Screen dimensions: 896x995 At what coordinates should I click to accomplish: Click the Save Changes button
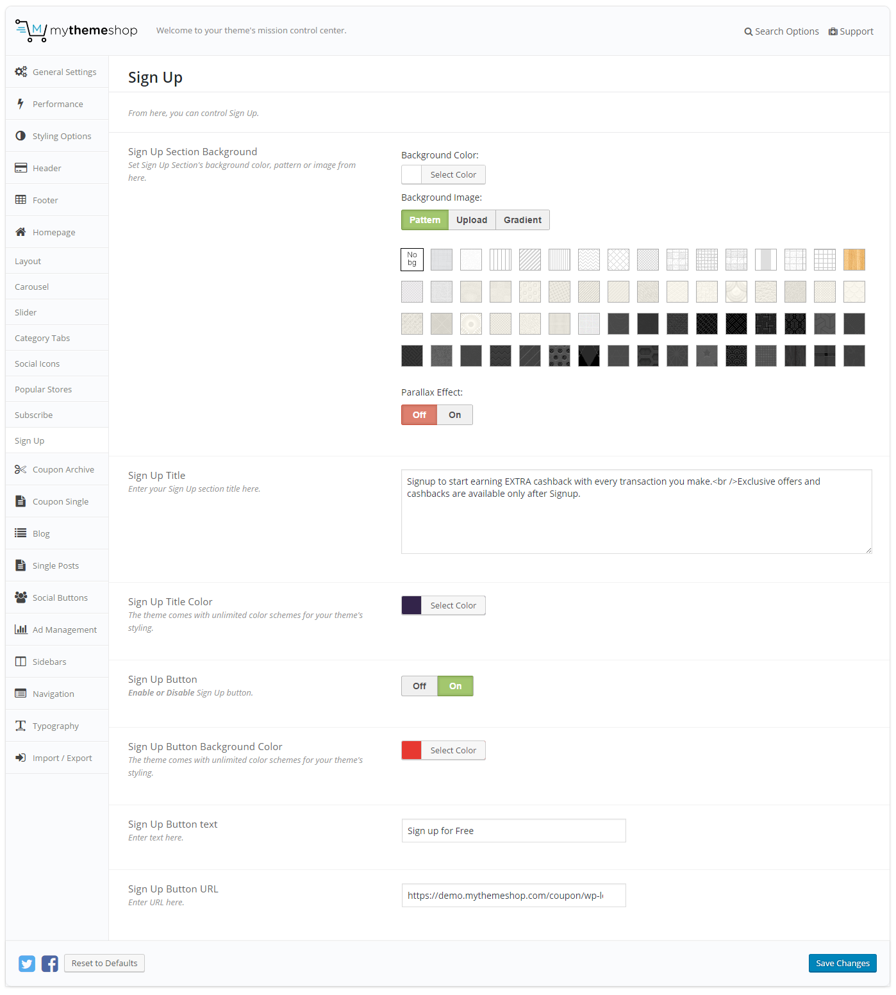842,963
